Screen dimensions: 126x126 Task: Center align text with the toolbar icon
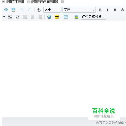33,17
